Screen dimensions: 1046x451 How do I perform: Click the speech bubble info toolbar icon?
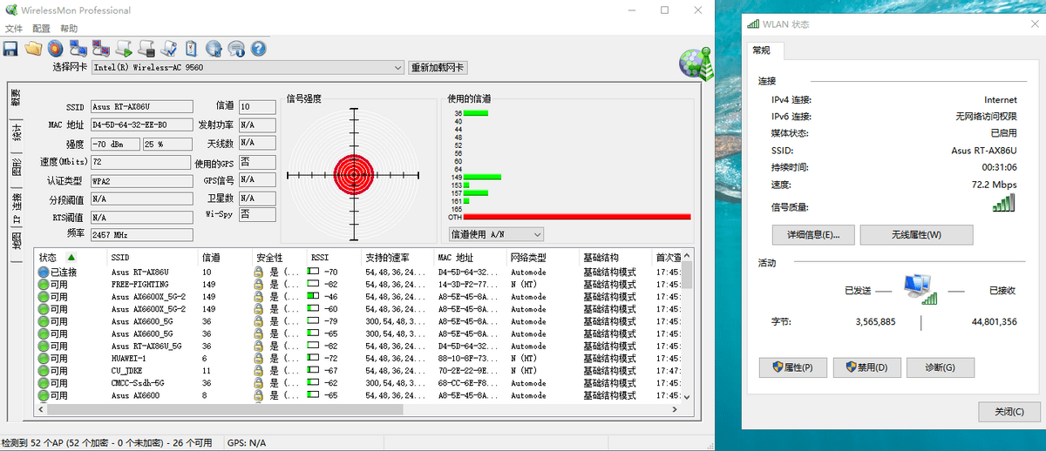[236, 48]
